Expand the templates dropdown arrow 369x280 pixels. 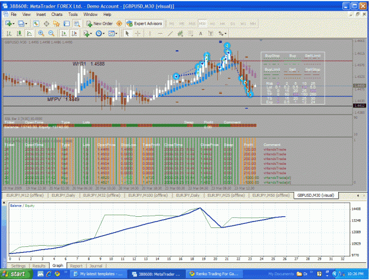[x=116, y=34]
